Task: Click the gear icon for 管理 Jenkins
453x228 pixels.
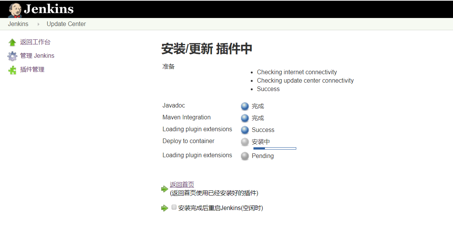Action: [x=12, y=56]
